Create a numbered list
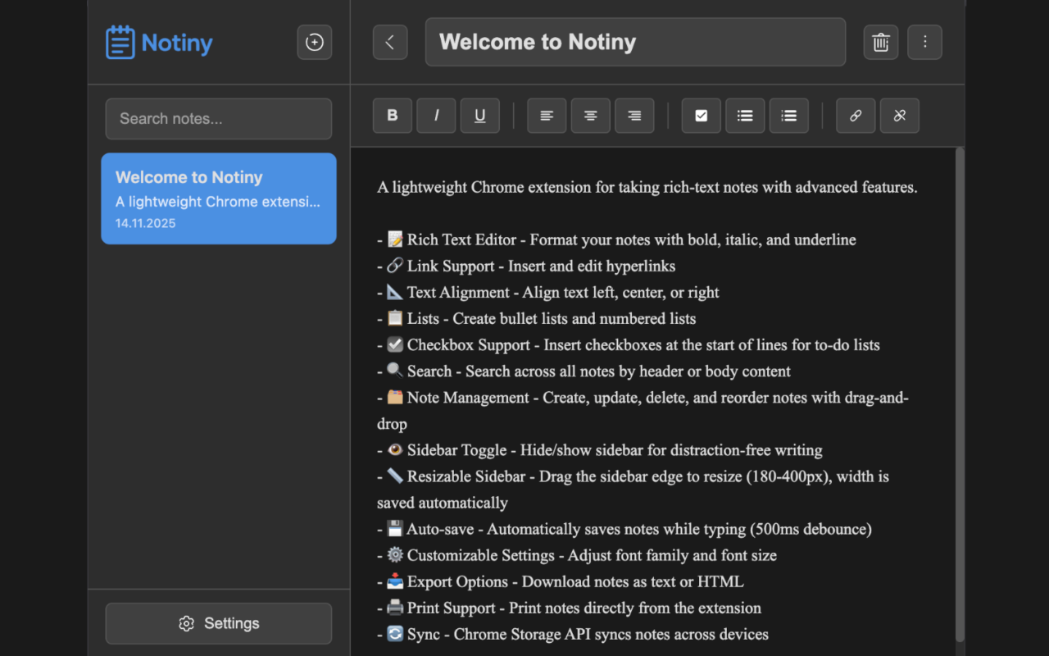Screen dimensions: 1049x656 789,116
